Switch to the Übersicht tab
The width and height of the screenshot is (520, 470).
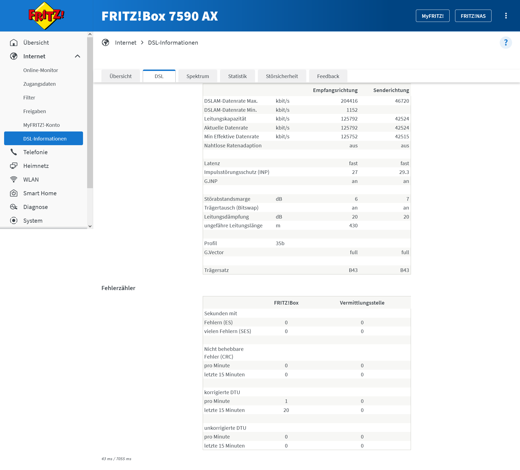click(x=121, y=76)
